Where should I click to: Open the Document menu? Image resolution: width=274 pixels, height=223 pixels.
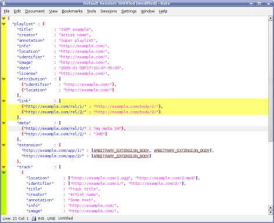click(35, 11)
